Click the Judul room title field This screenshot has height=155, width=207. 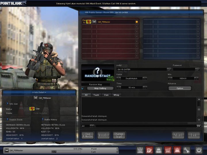141,69
